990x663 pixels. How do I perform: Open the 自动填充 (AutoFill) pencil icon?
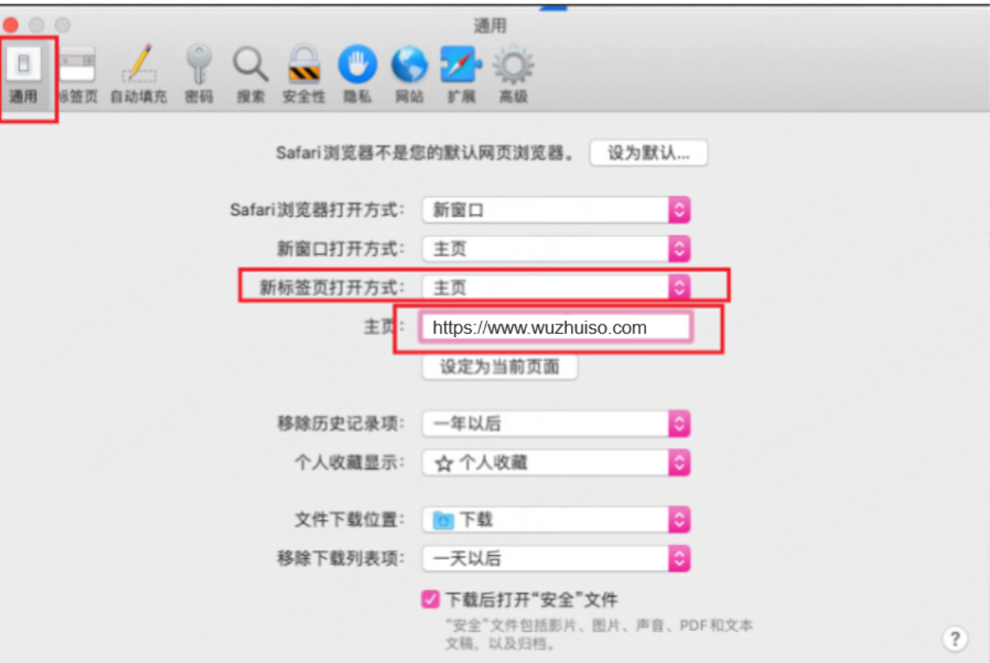click(138, 75)
